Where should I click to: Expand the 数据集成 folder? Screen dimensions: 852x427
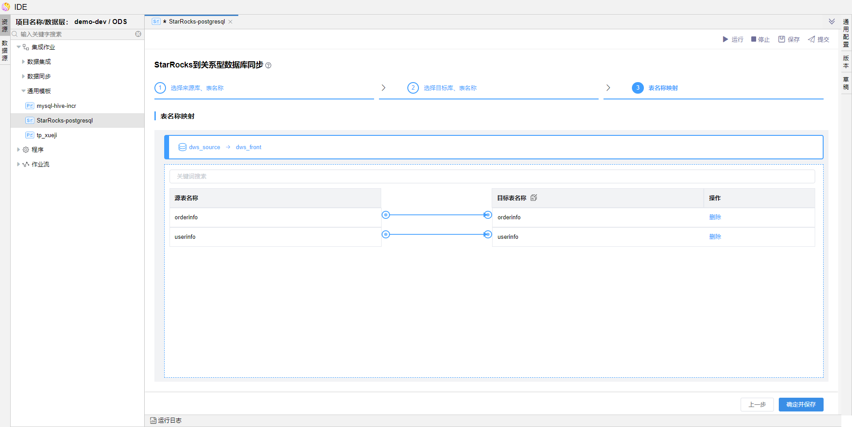click(24, 62)
